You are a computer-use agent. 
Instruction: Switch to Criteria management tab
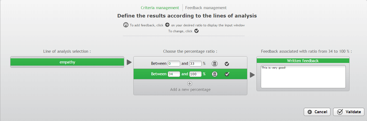click(160, 8)
